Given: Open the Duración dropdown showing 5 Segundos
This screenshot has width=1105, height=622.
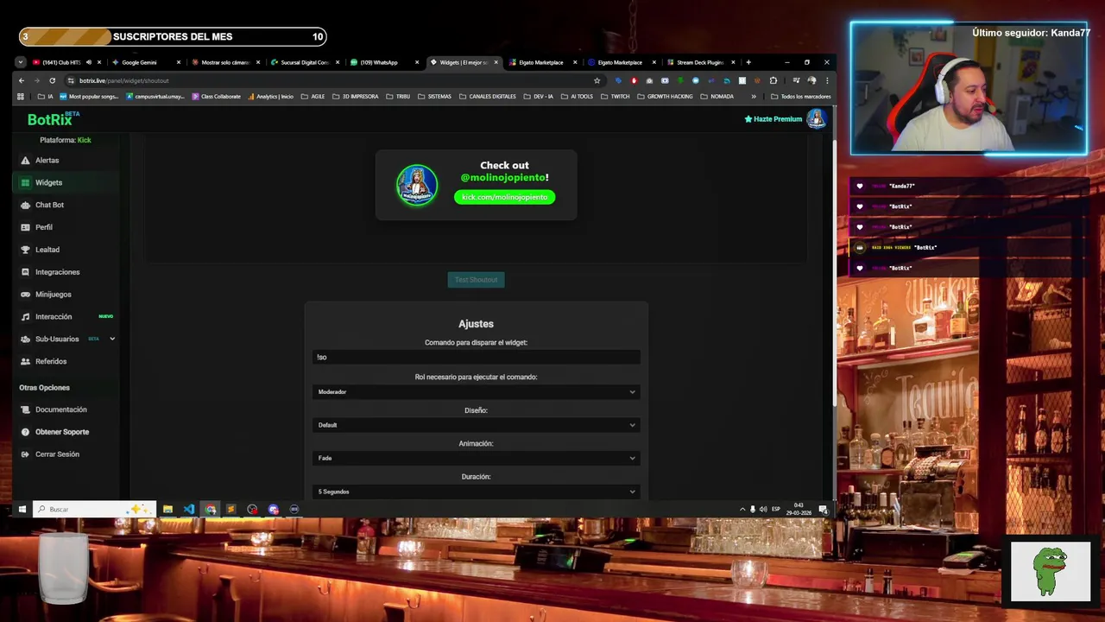Looking at the screenshot, I should (x=476, y=492).
